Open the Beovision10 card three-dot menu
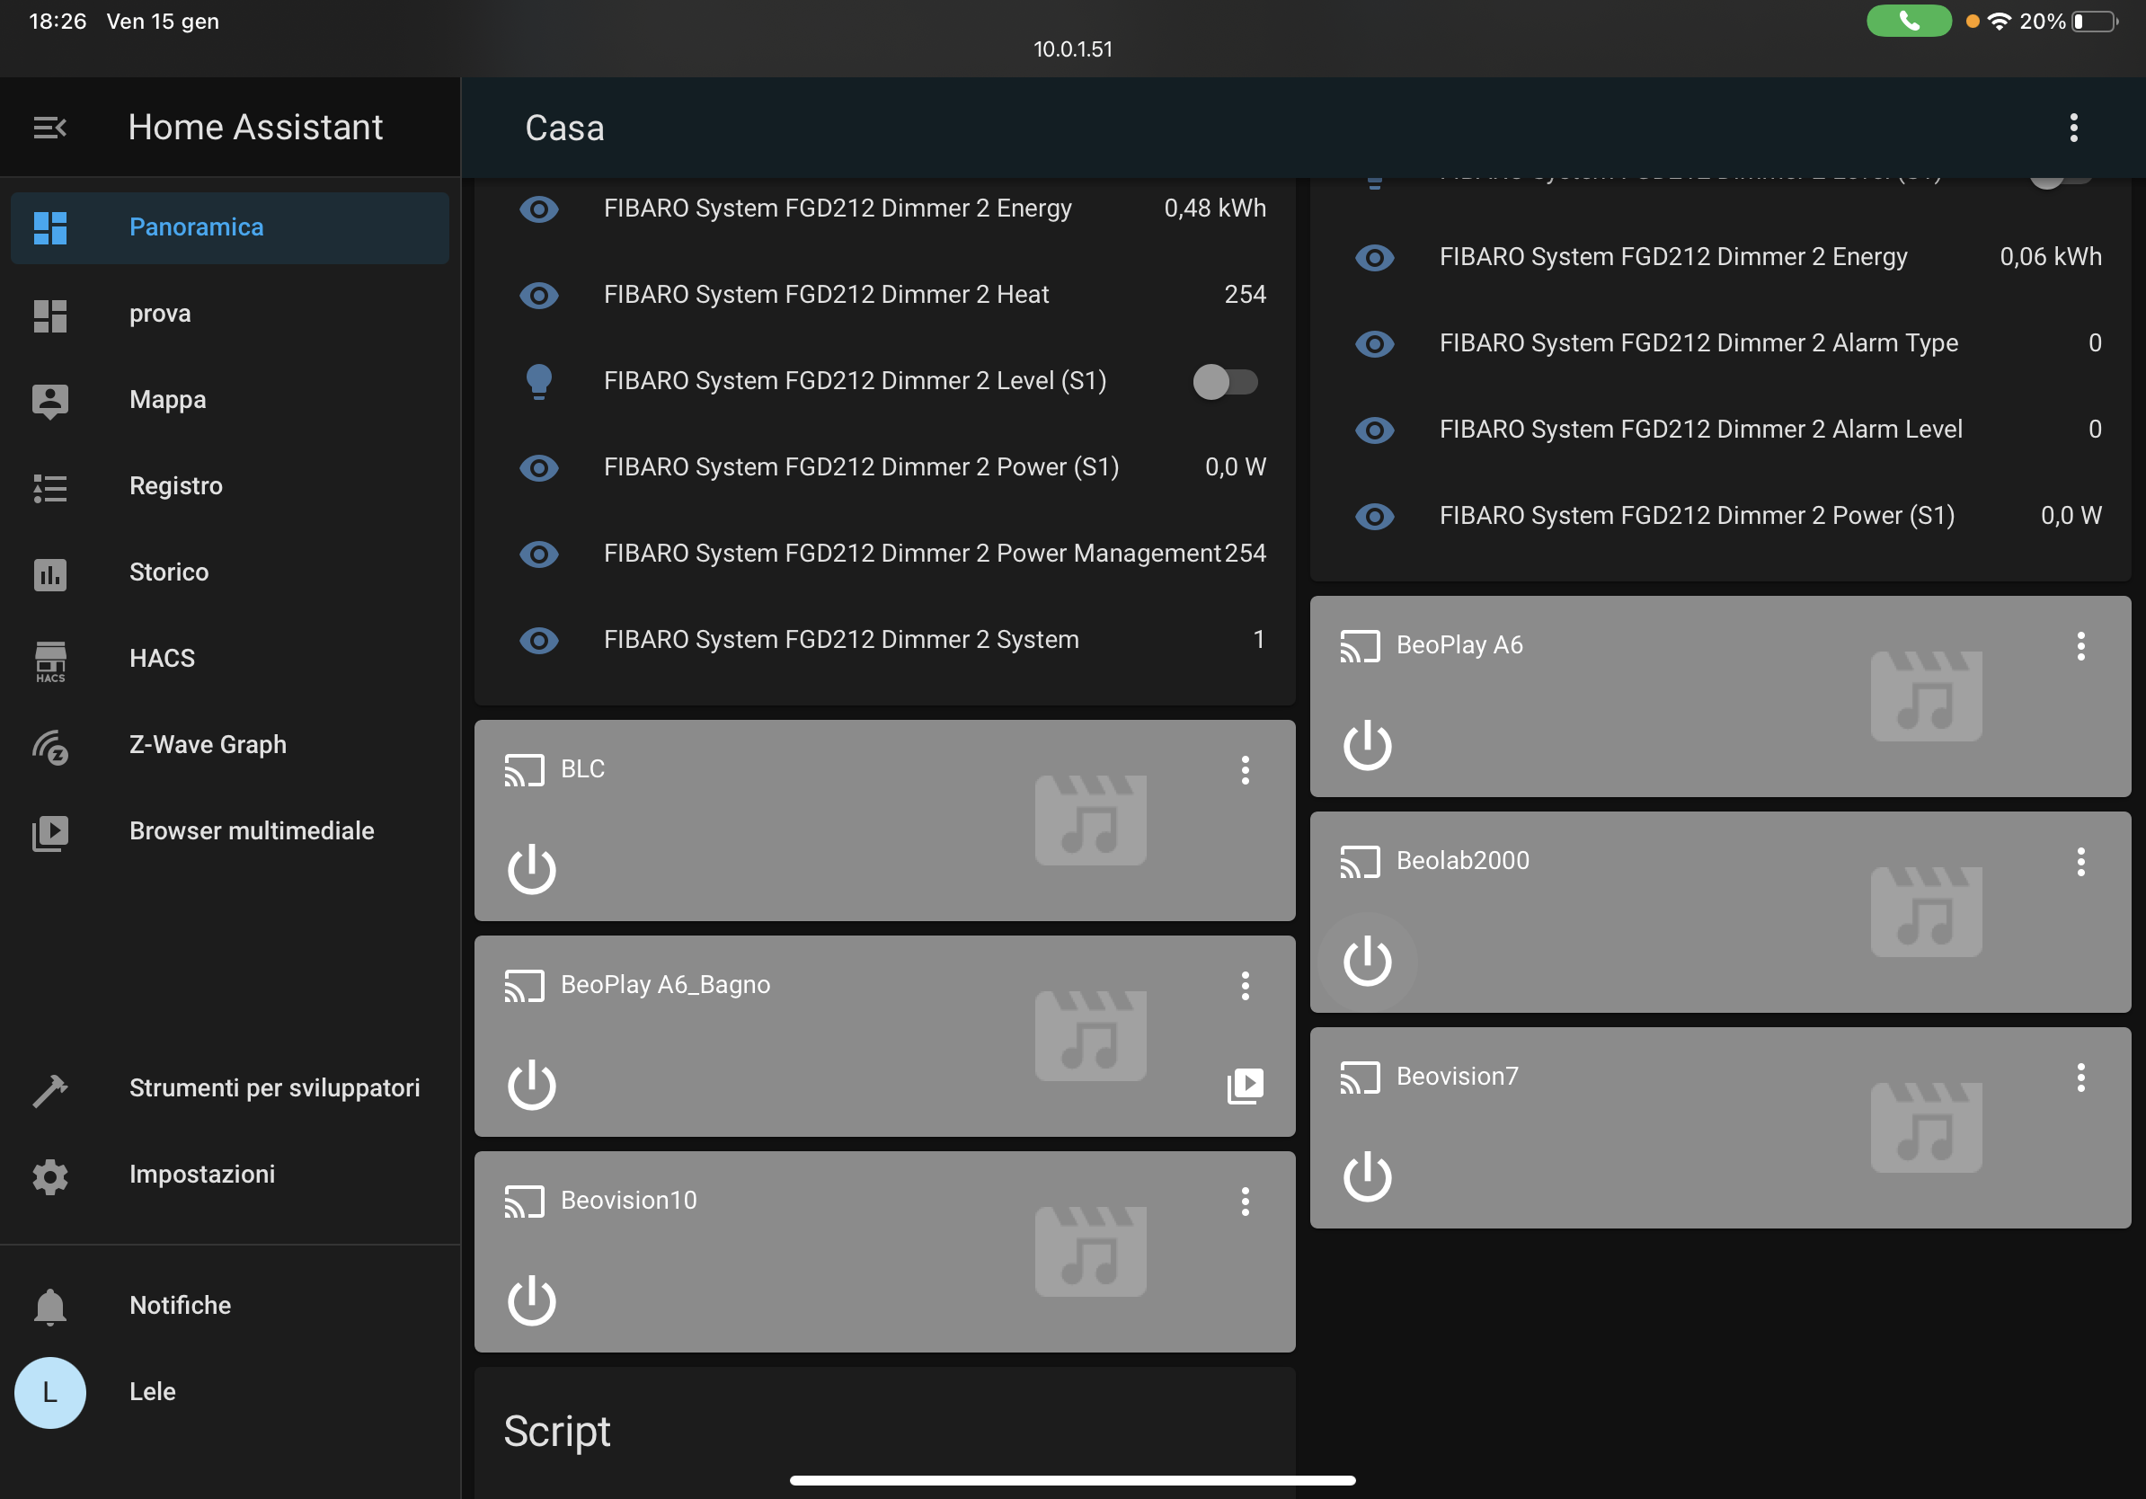2146x1499 pixels. [x=1244, y=1201]
